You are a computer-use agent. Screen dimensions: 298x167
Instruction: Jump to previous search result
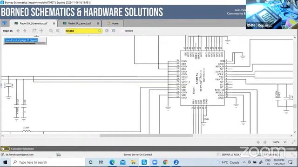click(x=107, y=31)
